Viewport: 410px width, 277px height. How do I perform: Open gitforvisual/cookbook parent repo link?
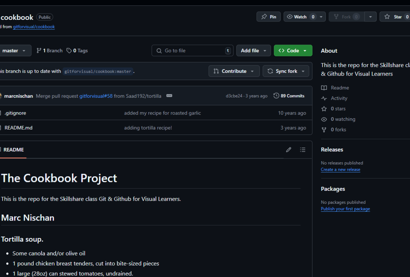click(x=34, y=27)
